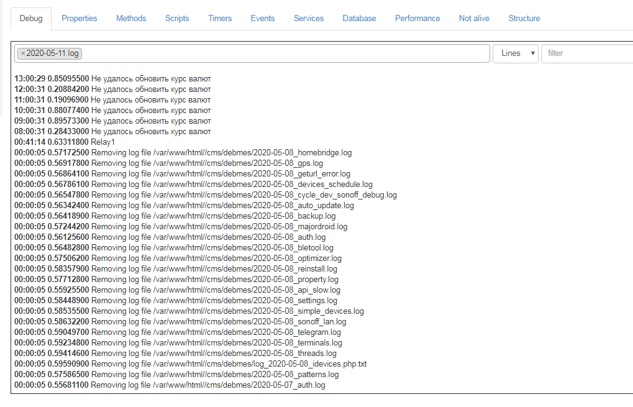The height and width of the screenshot is (407, 633).
Task: Click the patterns.log removal line
Action: coord(176,374)
